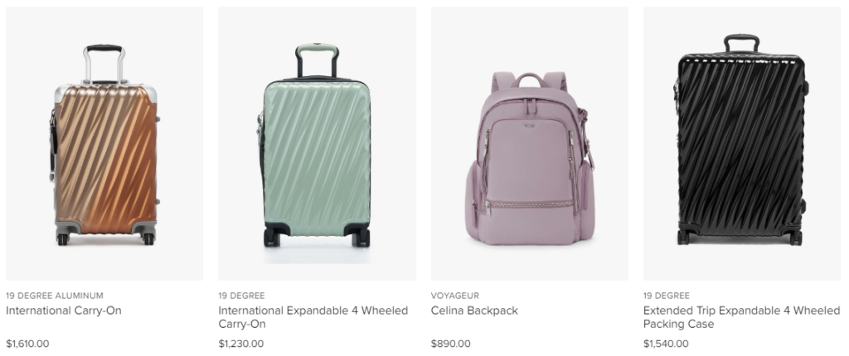This screenshot has width=849, height=356.
Task: Open the mint green carry-on suitcase image
Action: [x=318, y=143]
